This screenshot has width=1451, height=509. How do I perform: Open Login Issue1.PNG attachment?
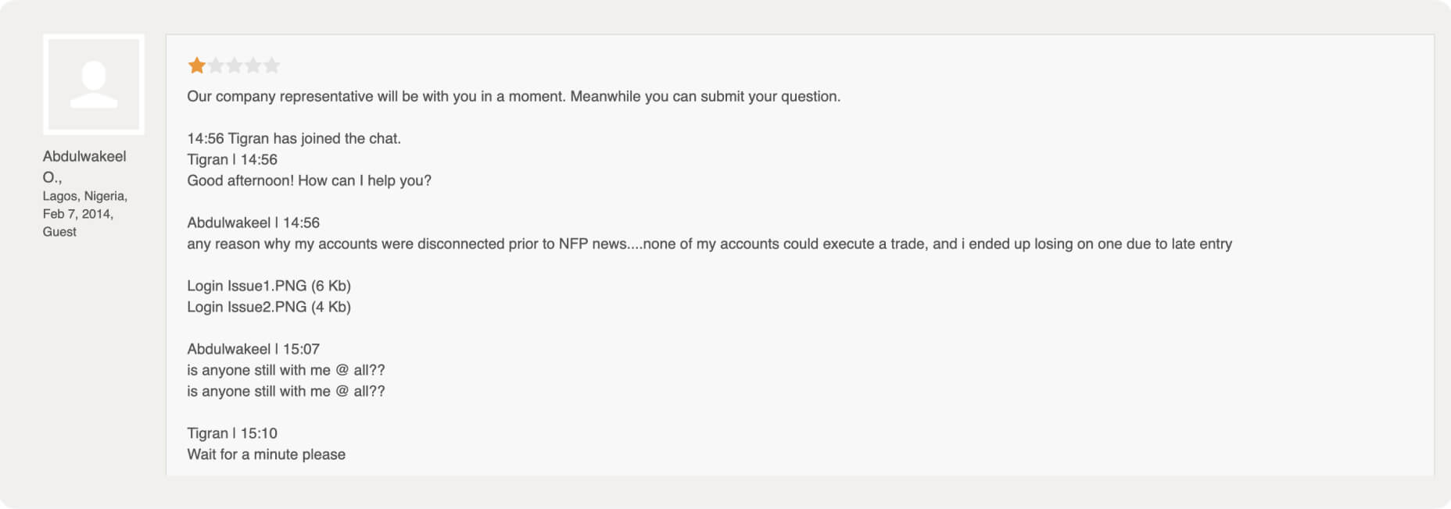(269, 286)
